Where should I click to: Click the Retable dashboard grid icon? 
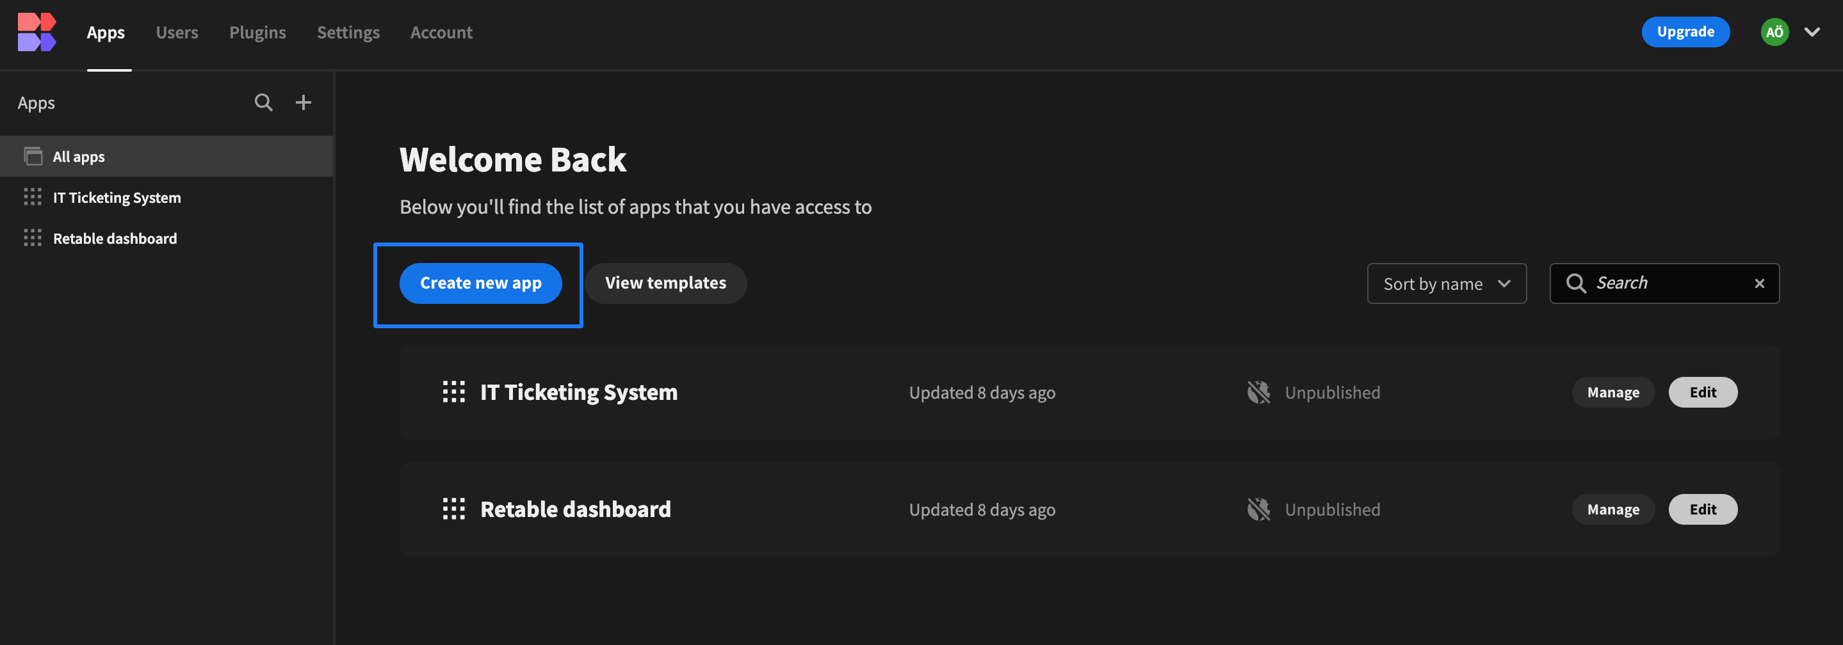(x=32, y=238)
